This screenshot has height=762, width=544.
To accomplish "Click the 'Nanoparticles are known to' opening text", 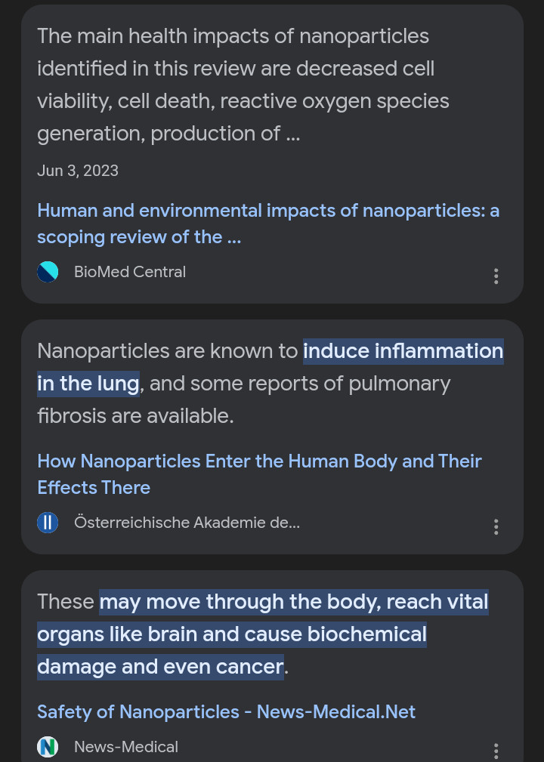I will [168, 351].
